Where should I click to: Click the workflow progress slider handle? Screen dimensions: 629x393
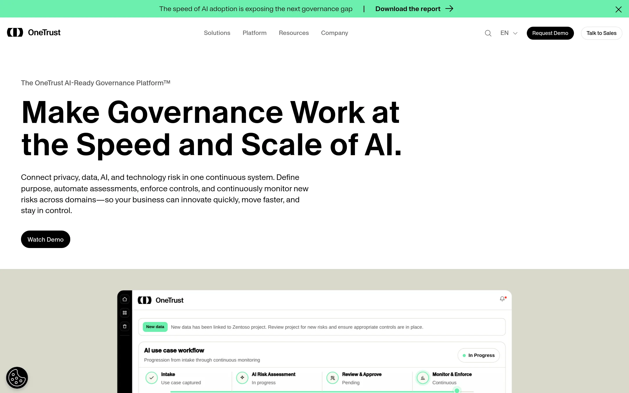[457, 390]
